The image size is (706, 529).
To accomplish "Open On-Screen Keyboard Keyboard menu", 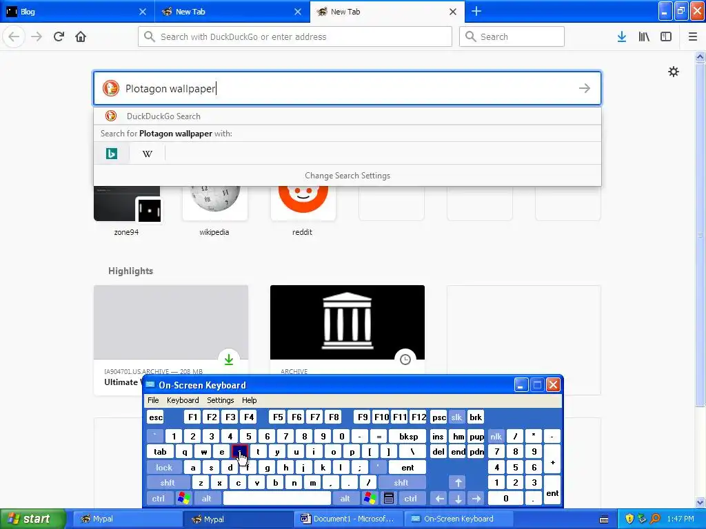I will click(182, 400).
